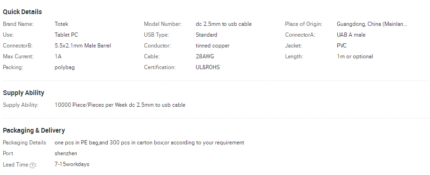Click the Totek brand name value

pyautogui.click(x=61, y=24)
